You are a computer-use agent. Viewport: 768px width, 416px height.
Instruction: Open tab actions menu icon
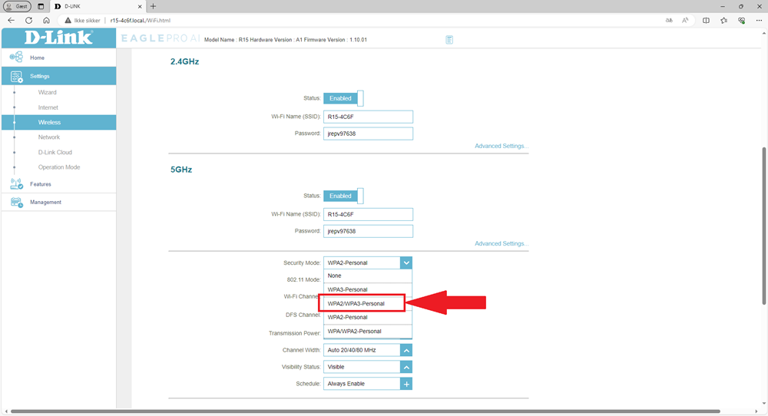41,6
